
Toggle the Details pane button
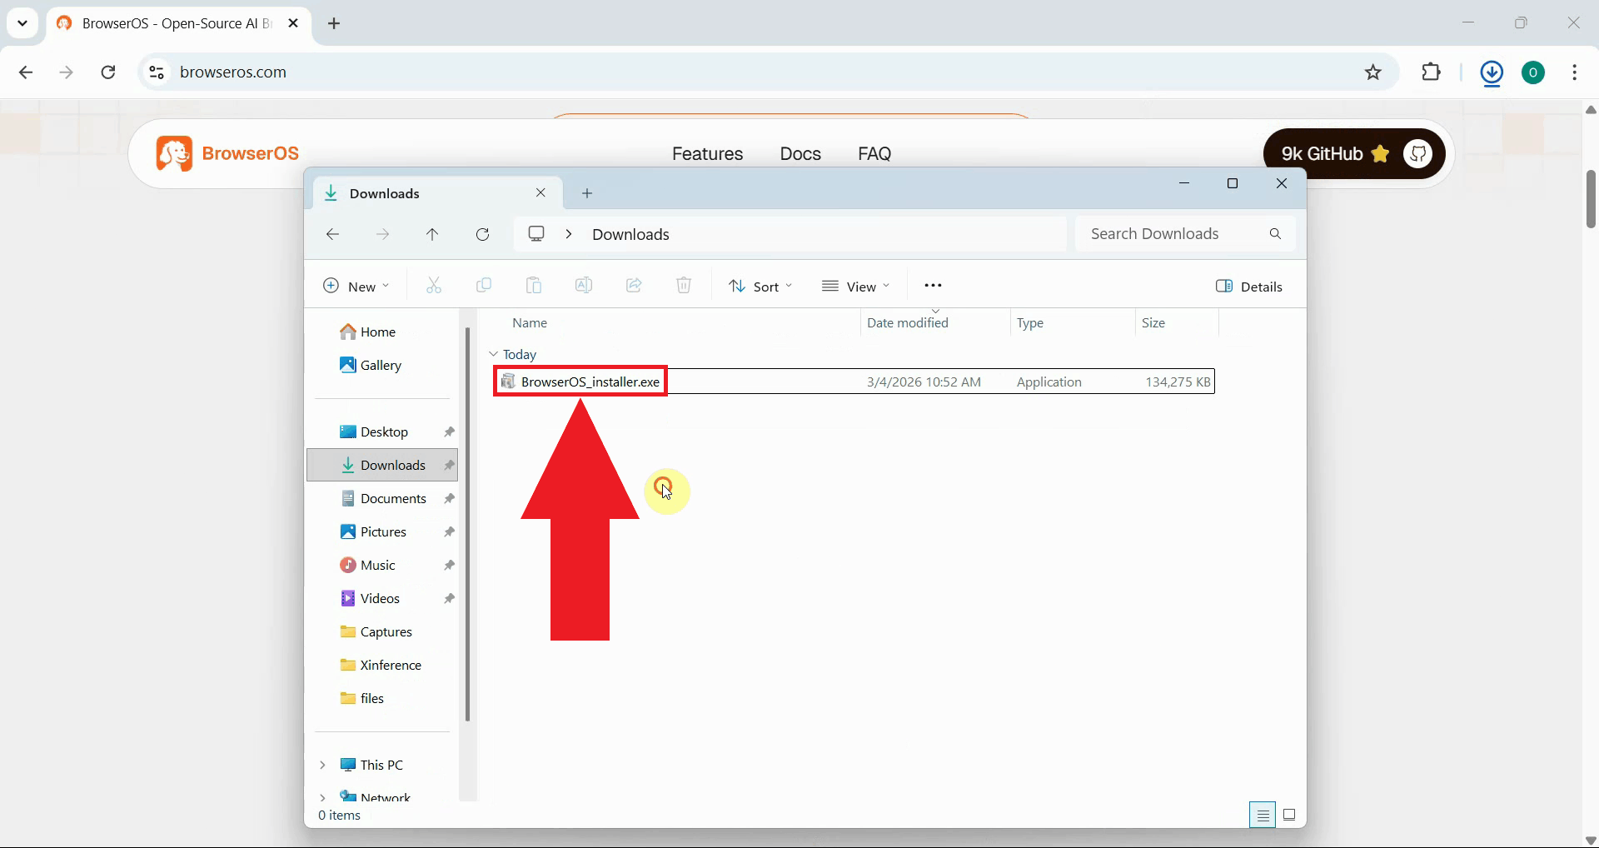pyautogui.click(x=1248, y=287)
